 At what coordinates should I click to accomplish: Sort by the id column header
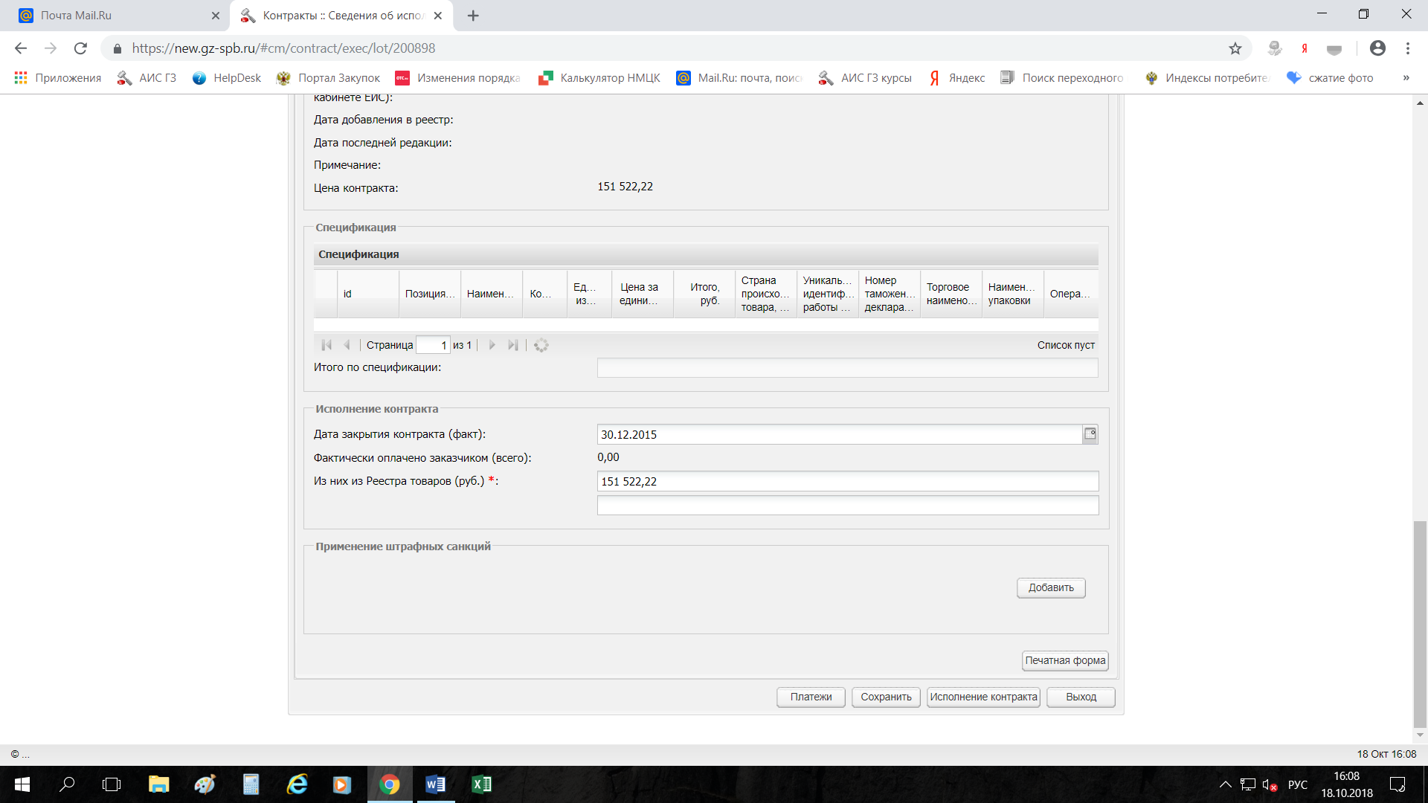[x=368, y=294]
